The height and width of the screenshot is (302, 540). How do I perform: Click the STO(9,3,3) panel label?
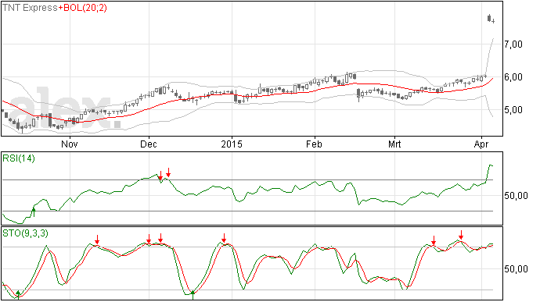[25, 233]
